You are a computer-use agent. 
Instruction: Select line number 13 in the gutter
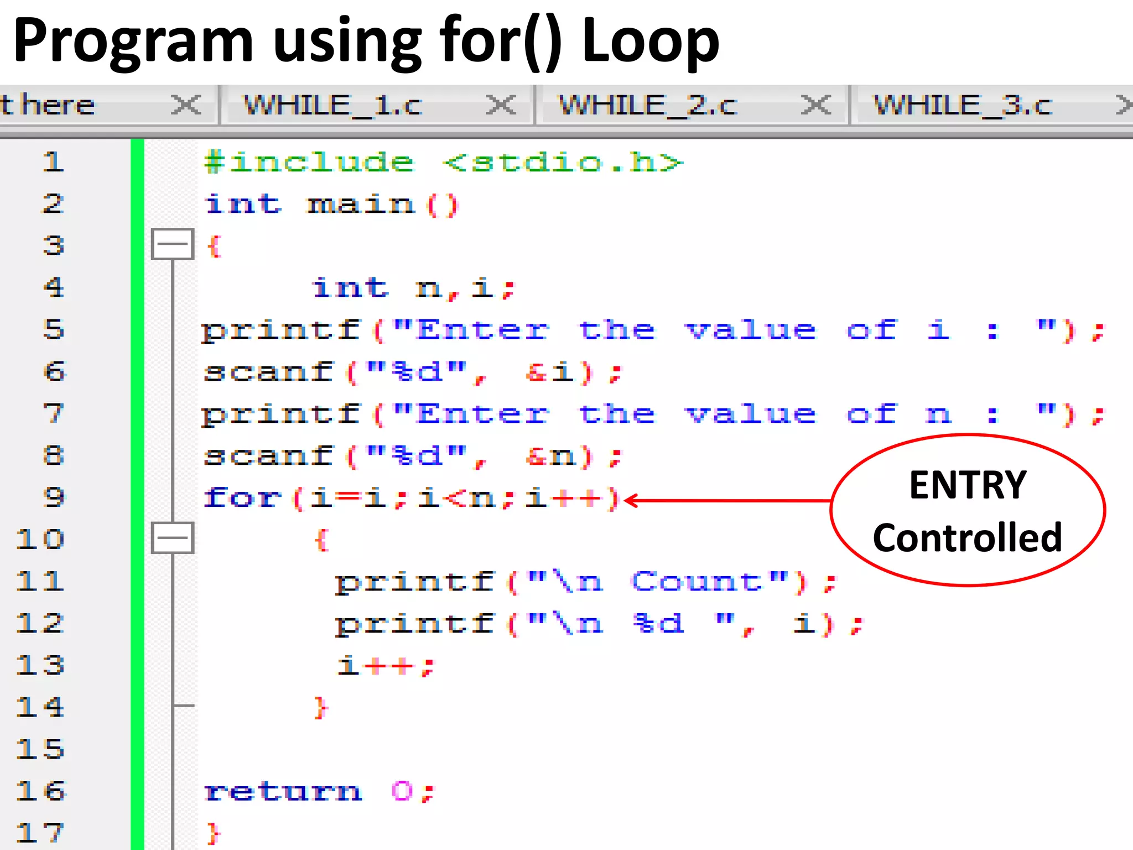point(40,665)
